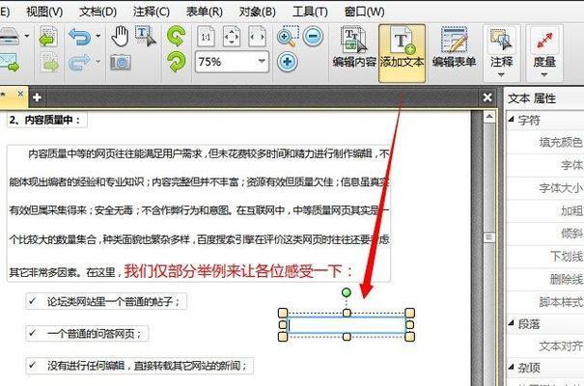Click the blue Undo arrow
The image size is (584, 386).
pos(79,37)
